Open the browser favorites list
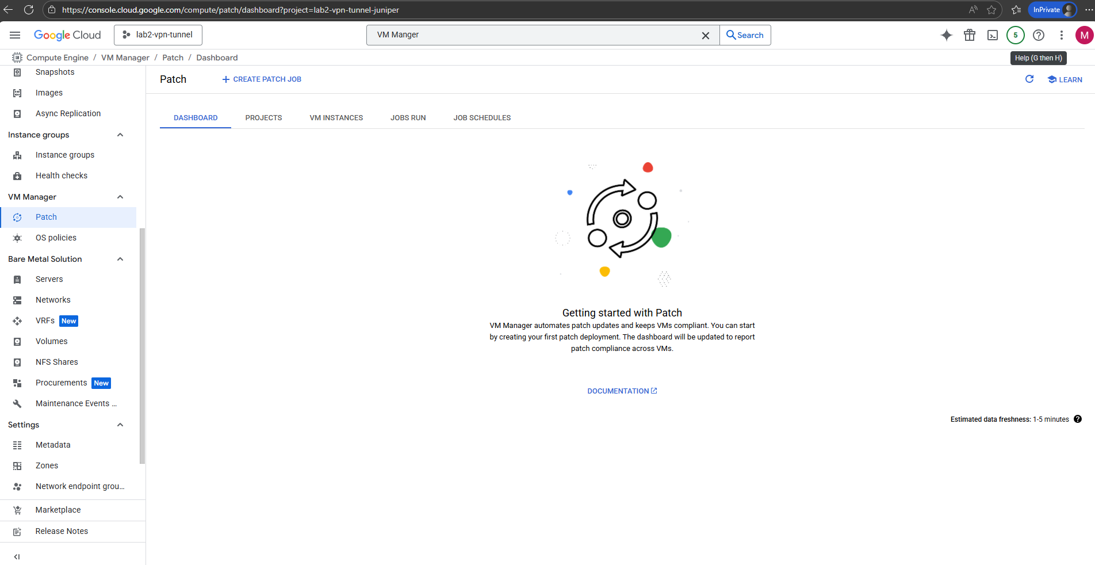Image resolution: width=1095 pixels, height=565 pixels. point(1016,10)
